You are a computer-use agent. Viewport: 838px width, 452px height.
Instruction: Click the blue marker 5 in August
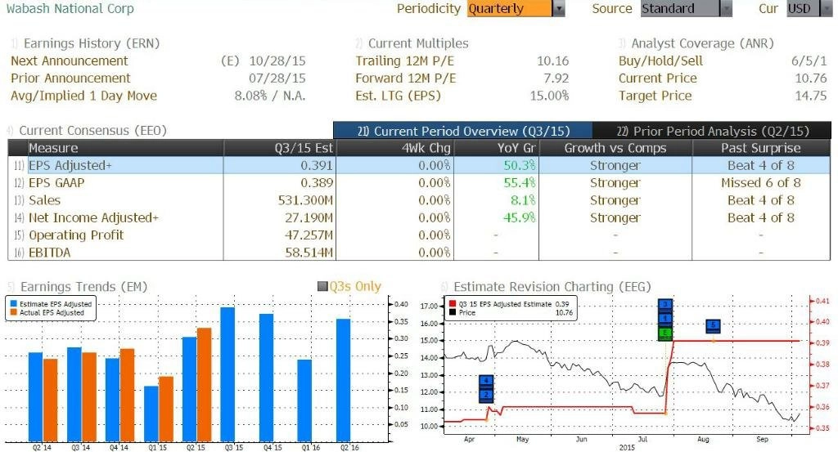[713, 325]
